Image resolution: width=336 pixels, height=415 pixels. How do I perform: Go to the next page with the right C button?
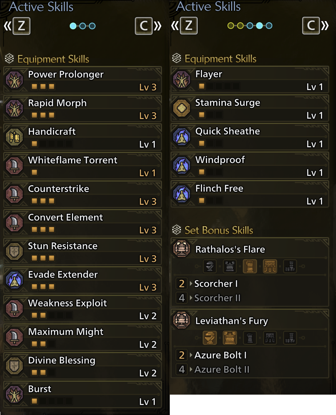click(311, 26)
